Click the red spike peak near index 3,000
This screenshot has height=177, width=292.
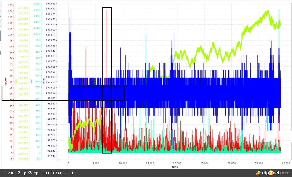point(86,47)
